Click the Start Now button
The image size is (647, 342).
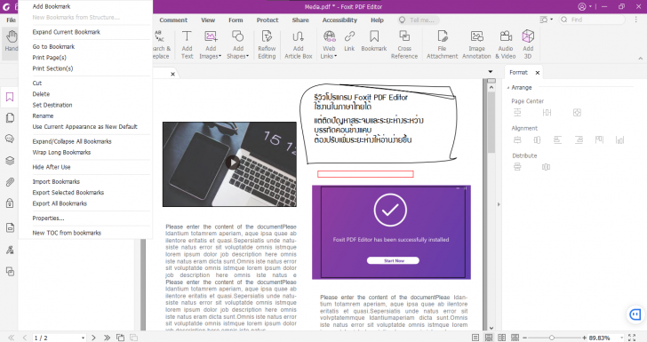[393, 261]
